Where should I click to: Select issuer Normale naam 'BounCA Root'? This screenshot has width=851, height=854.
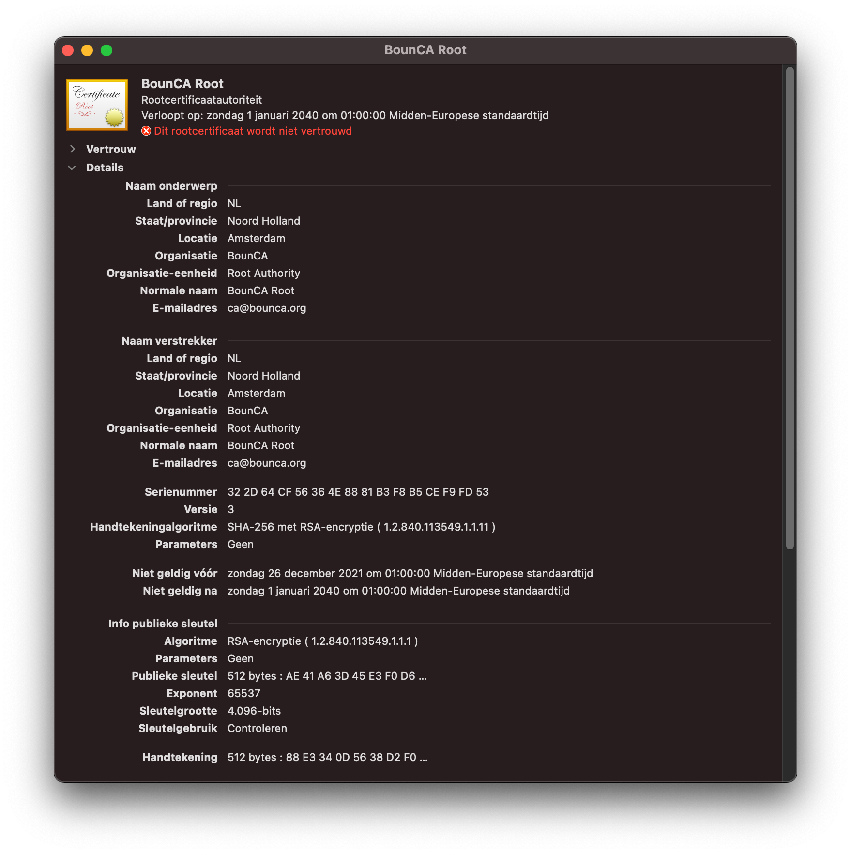[261, 445]
